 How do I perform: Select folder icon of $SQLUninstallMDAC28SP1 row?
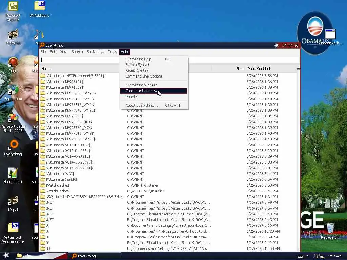pyautogui.click(x=42, y=197)
